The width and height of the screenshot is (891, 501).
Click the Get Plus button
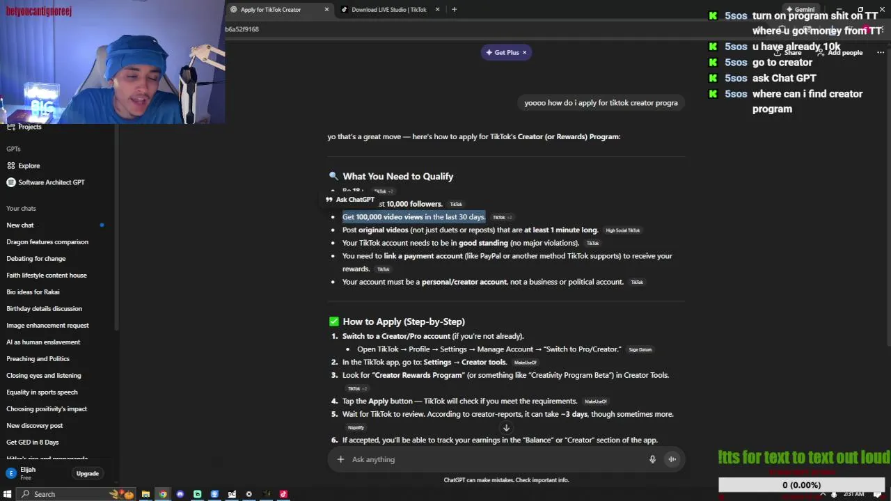503,52
